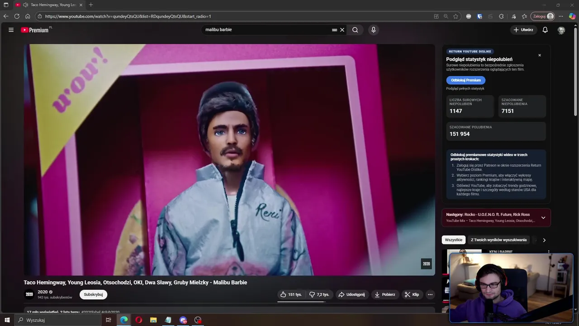Create a clip with Klip button
This screenshot has height=326, width=579.
[412, 294]
